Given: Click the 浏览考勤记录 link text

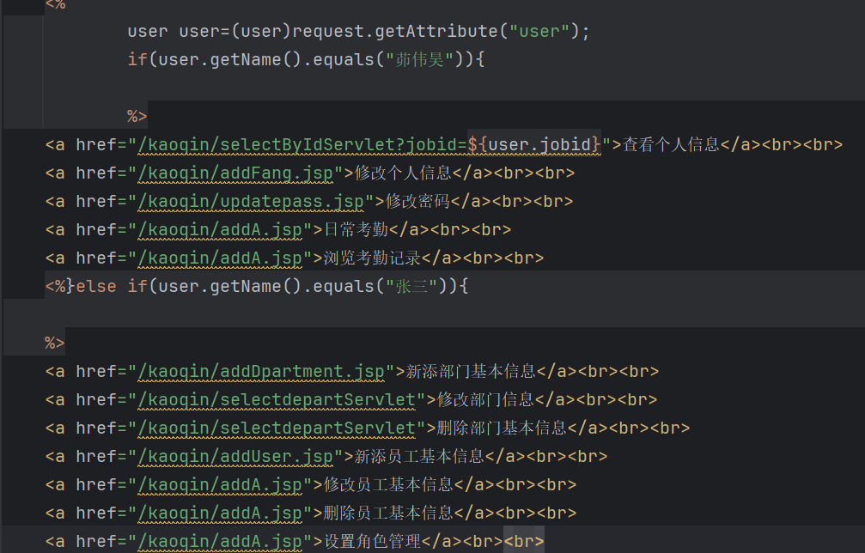Looking at the screenshot, I should tap(372, 258).
